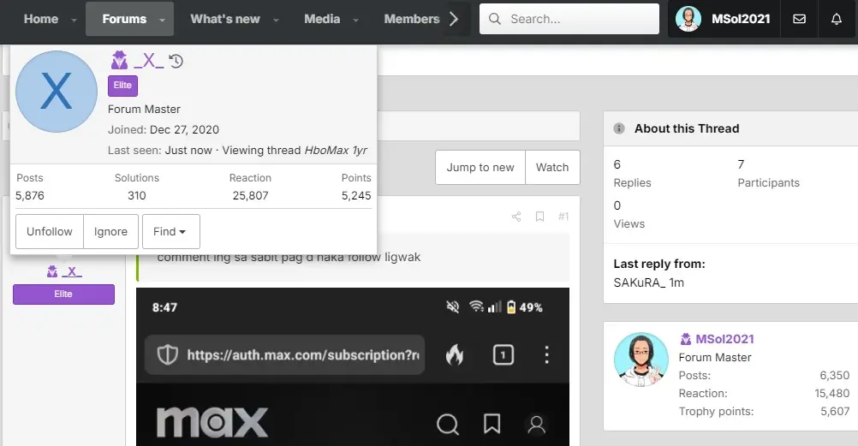Click the Elite badge in the popup
This screenshot has height=446, width=858.
pos(122,86)
